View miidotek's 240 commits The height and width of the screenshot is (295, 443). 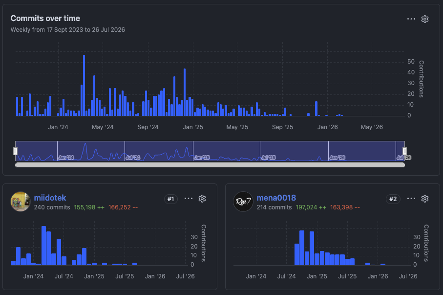[52, 207]
